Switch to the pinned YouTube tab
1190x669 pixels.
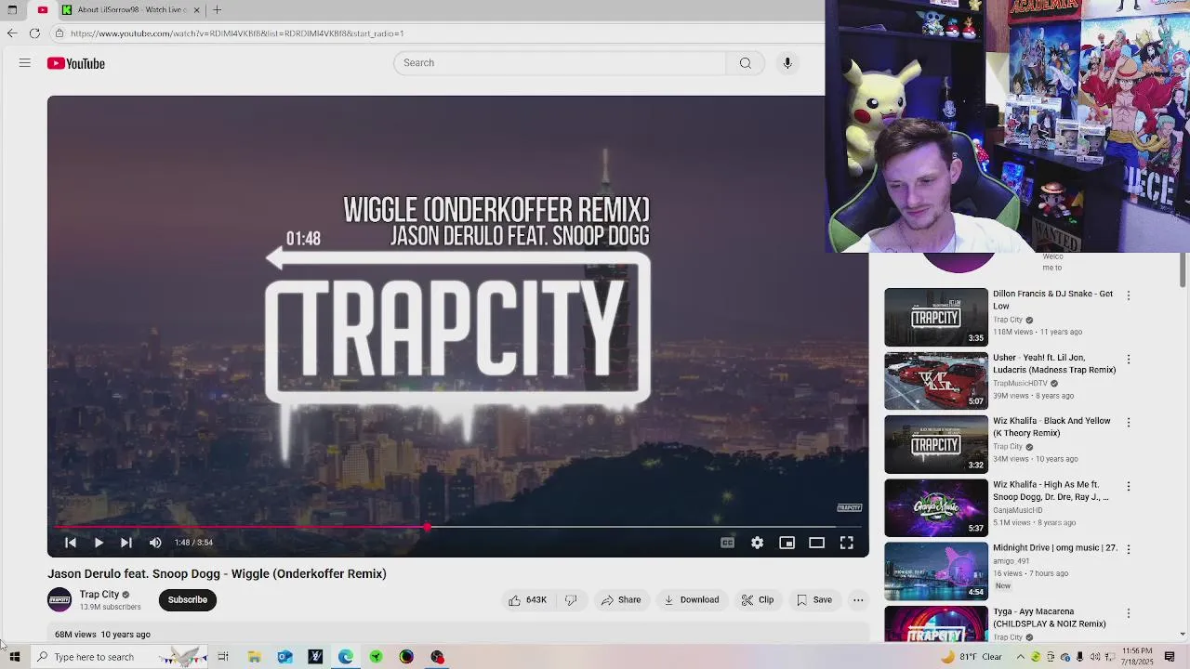pos(42,9)
